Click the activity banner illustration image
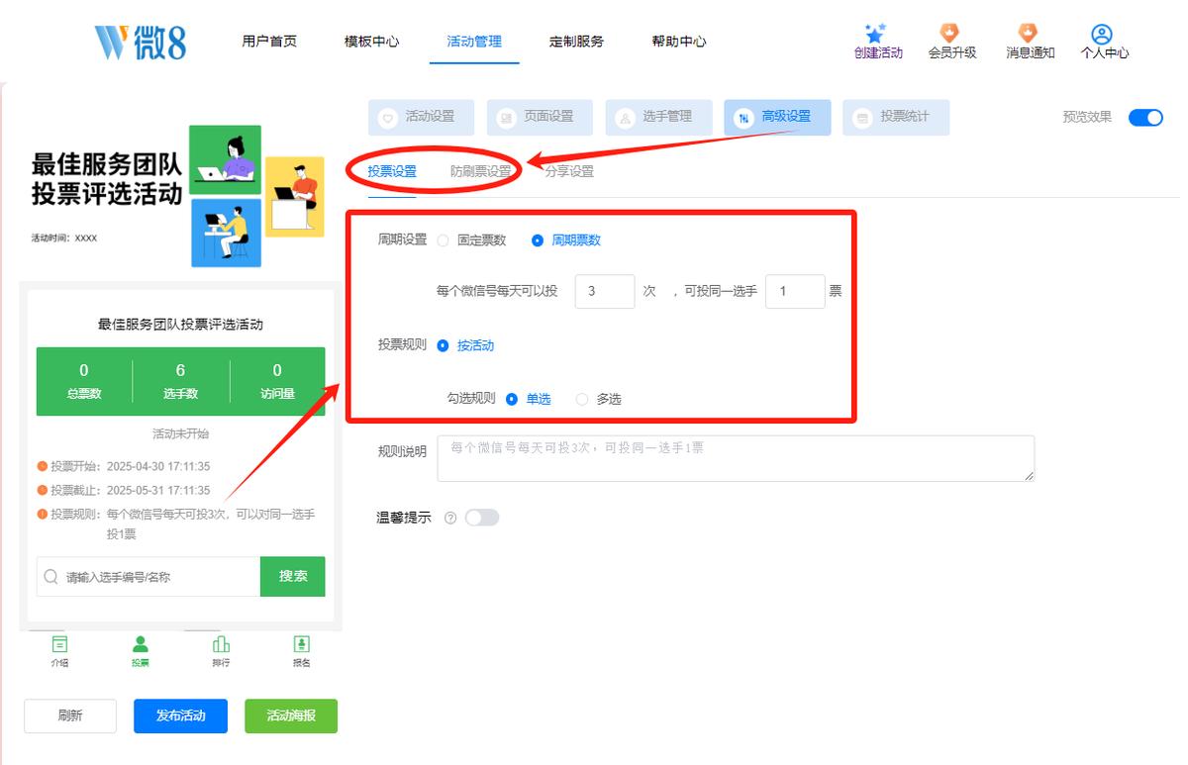Viewport: 1188px width, 765px height. pyautogui.click(x=257, y=195)
